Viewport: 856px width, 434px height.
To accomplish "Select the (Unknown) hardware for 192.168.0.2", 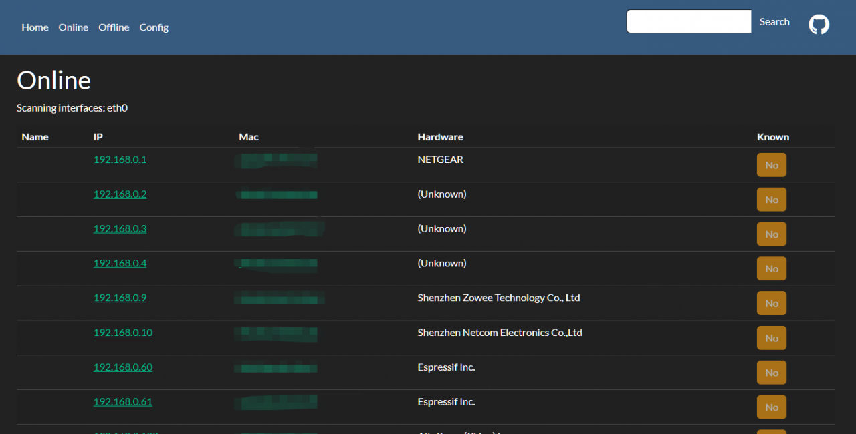I will [442, 194].
